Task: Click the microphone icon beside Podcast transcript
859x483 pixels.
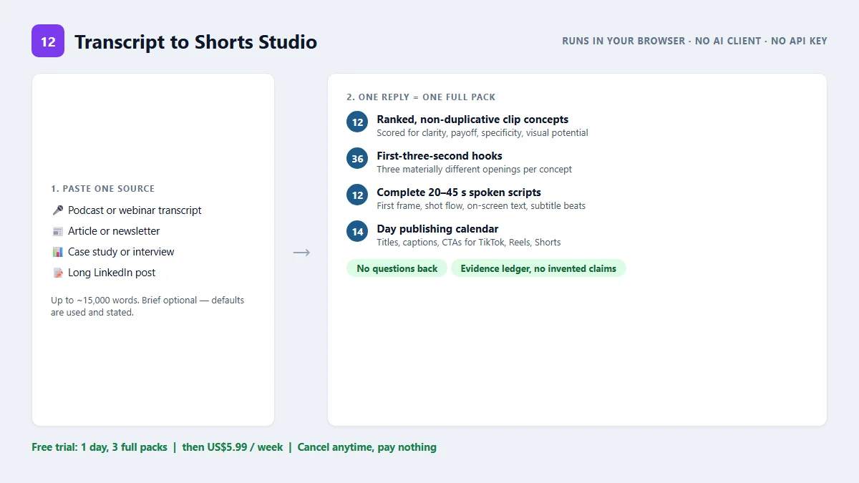Action: point(58,210)
